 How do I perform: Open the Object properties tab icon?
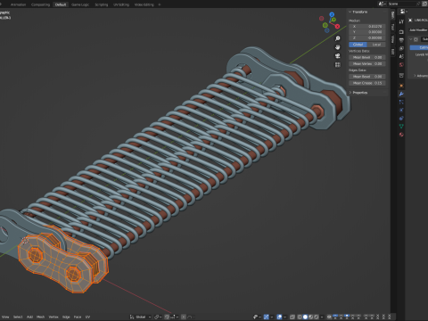pos(401,86)
